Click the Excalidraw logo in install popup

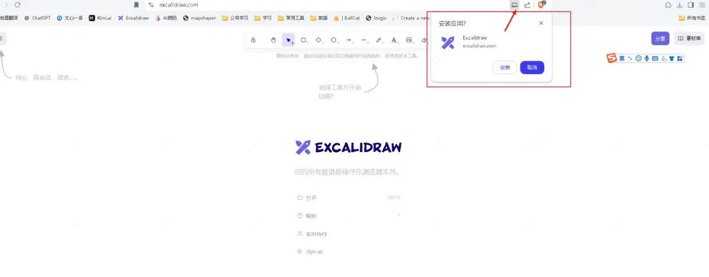click(x=448, y=42)
